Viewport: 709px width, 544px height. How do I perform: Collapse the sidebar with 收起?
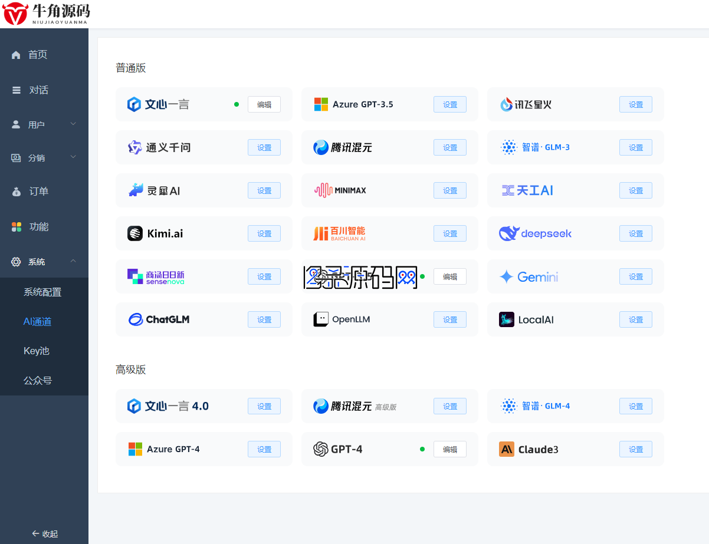tap(45, 534)
